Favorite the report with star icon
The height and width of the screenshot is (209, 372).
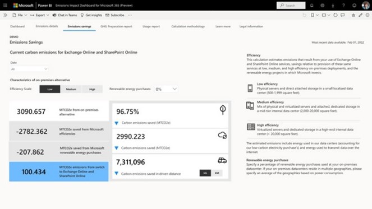click(x=353, y=15)
